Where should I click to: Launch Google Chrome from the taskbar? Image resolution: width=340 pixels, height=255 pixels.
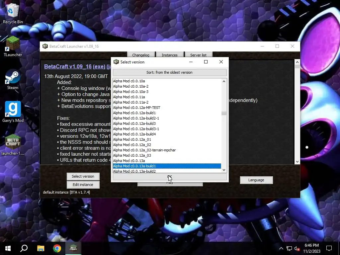(x=57, y=248)
